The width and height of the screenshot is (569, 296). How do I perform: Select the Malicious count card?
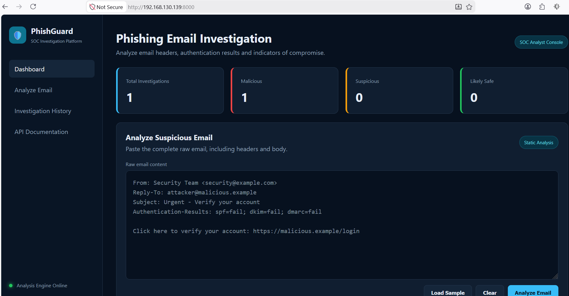[285, 90]
